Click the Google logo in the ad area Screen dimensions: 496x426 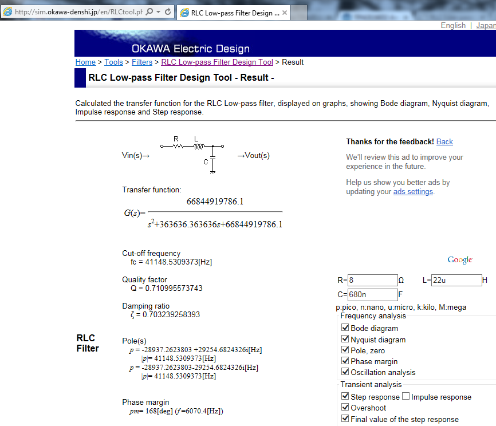[x=460, y=260]
